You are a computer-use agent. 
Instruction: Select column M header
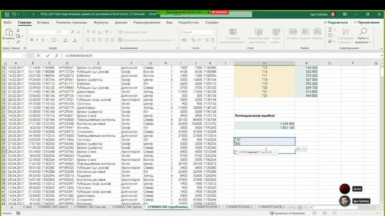point(265,63)
